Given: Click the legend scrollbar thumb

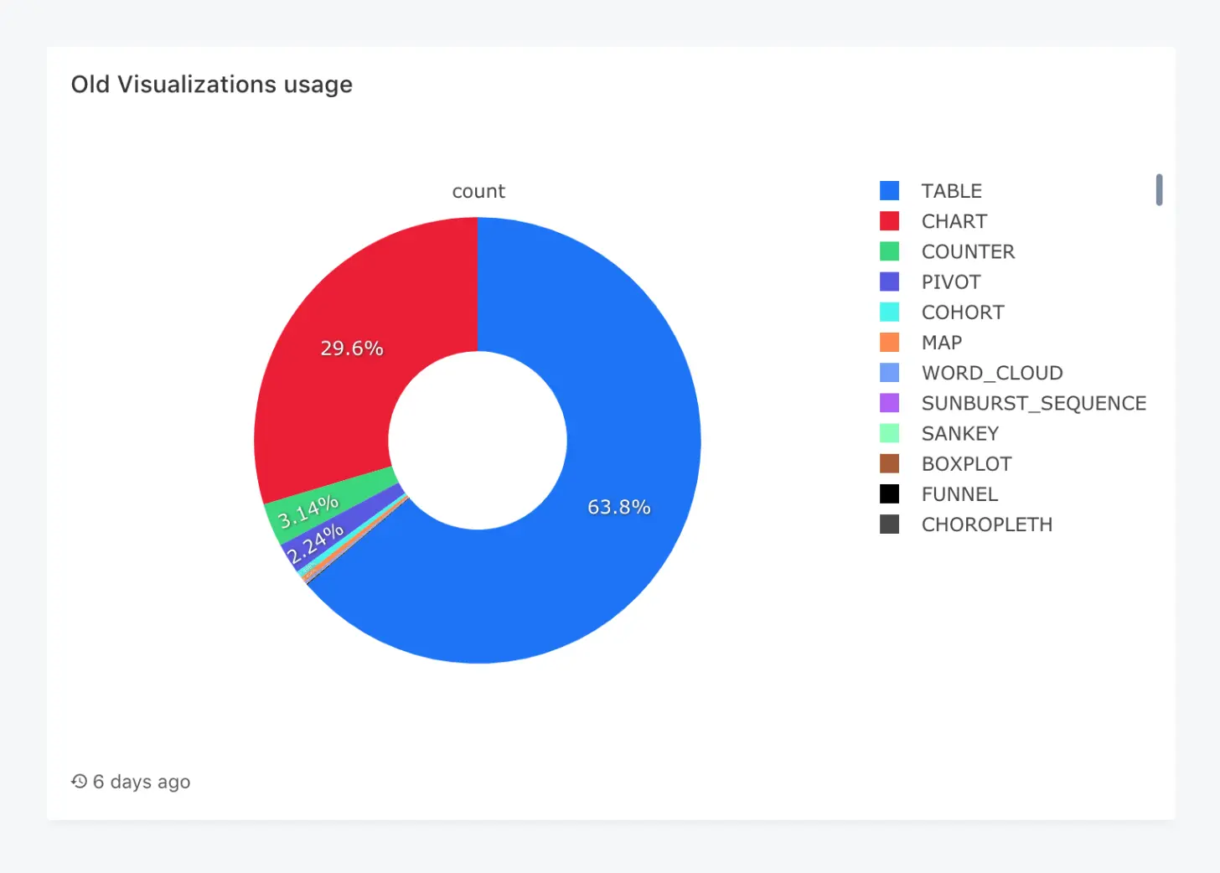Looking at the screenshot, I should coord(1159,189).
